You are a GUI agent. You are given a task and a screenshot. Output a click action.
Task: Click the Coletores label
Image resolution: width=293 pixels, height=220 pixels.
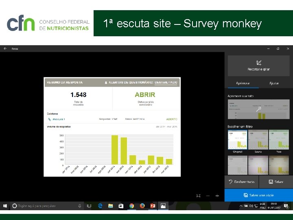point(52,114)
